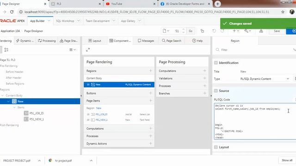This screenshot has width=296, height=166.
Task: Click the group-by-component tree icon
Action: pyautogui.click(x=6, y=50)
